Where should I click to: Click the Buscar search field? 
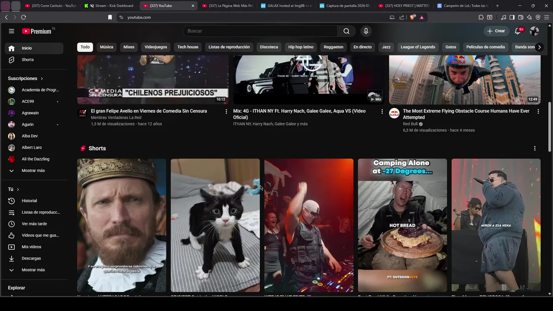tap(261, 31)
